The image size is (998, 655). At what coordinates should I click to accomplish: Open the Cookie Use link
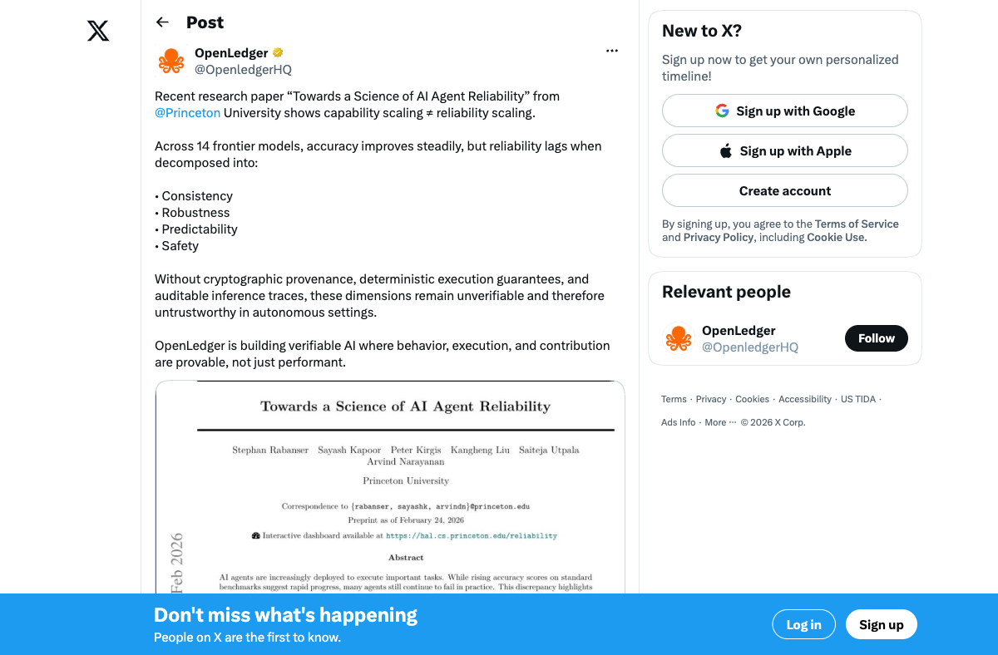pos(837,237)
